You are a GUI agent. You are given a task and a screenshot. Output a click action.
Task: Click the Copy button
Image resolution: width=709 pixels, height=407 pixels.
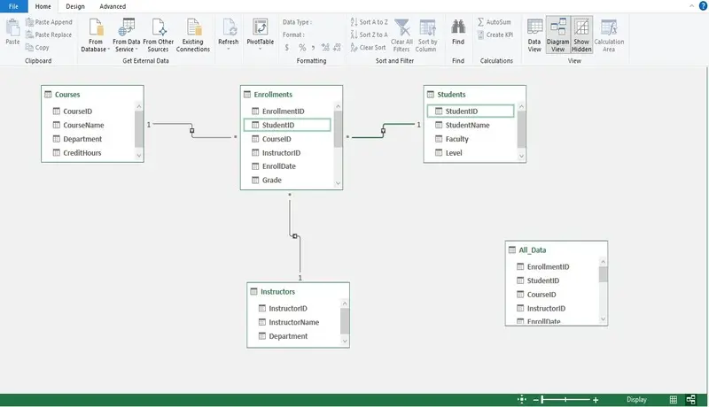coord(37,48)
